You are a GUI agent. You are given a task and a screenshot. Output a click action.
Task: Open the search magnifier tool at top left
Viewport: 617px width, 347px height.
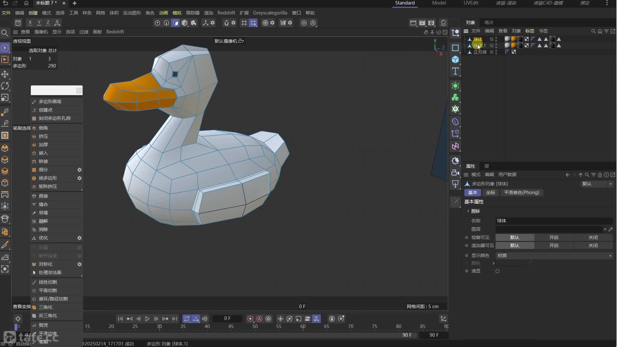point(5,33)
